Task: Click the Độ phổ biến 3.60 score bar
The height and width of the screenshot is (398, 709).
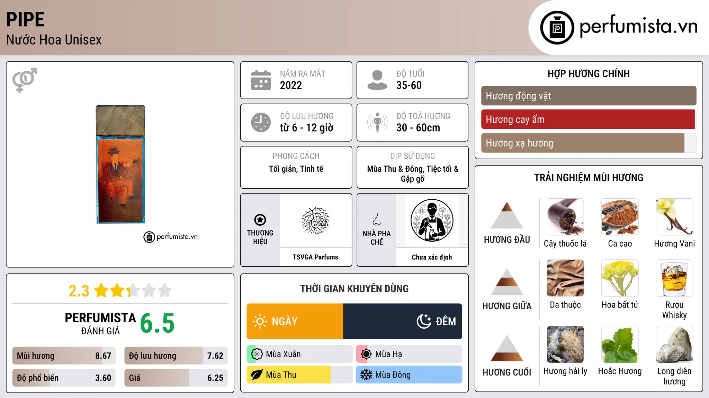Action: click(x=64, y=378)
